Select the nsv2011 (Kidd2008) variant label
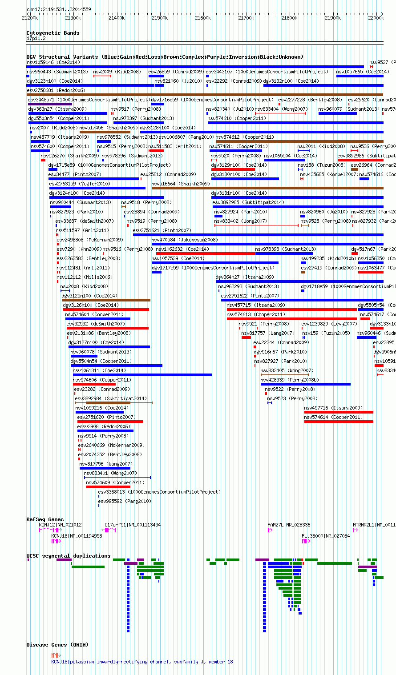The image size is (396, 675). 321,146
